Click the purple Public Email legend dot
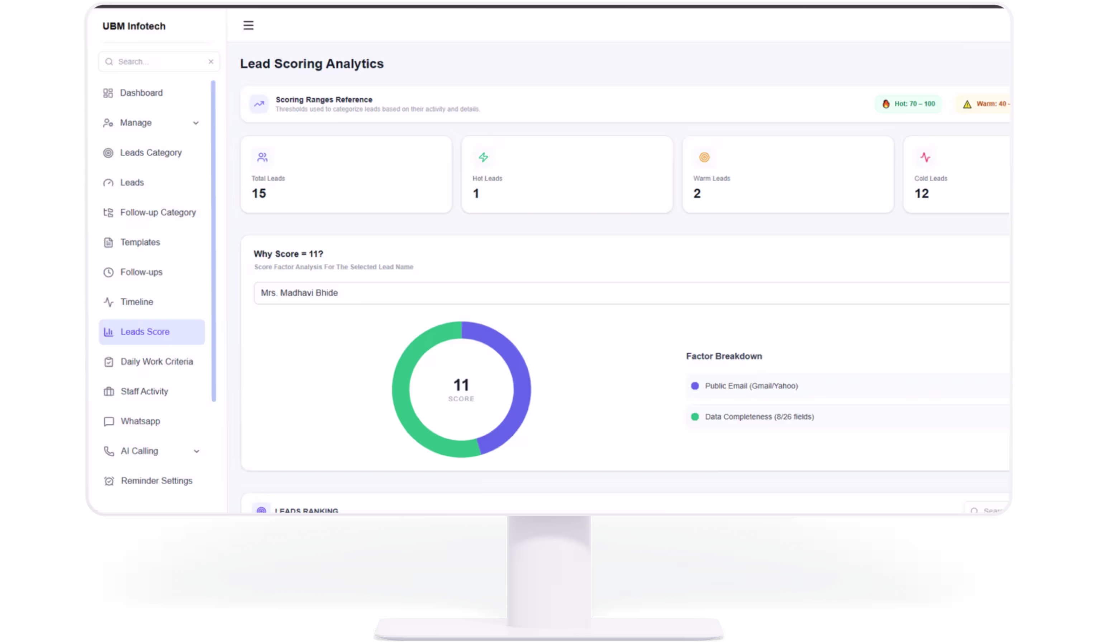 click(x=695, y=386)
